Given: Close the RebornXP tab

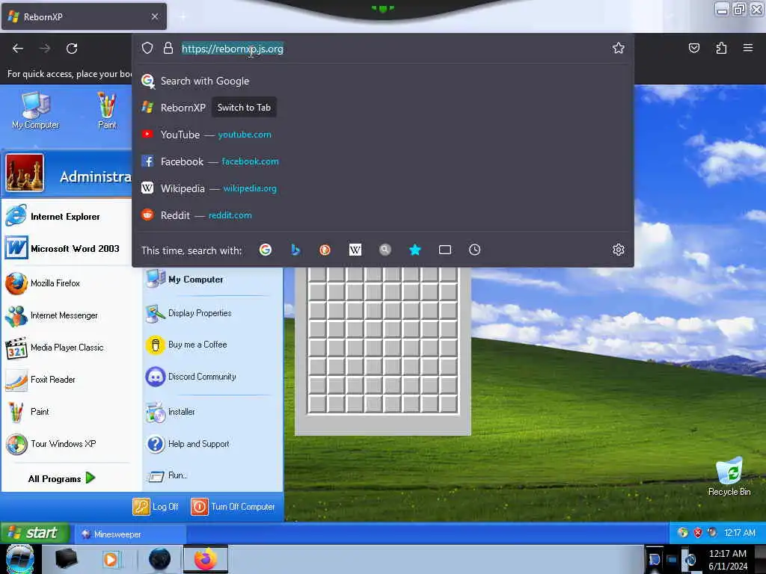Looking at the screenshot, I should (155, 16).
